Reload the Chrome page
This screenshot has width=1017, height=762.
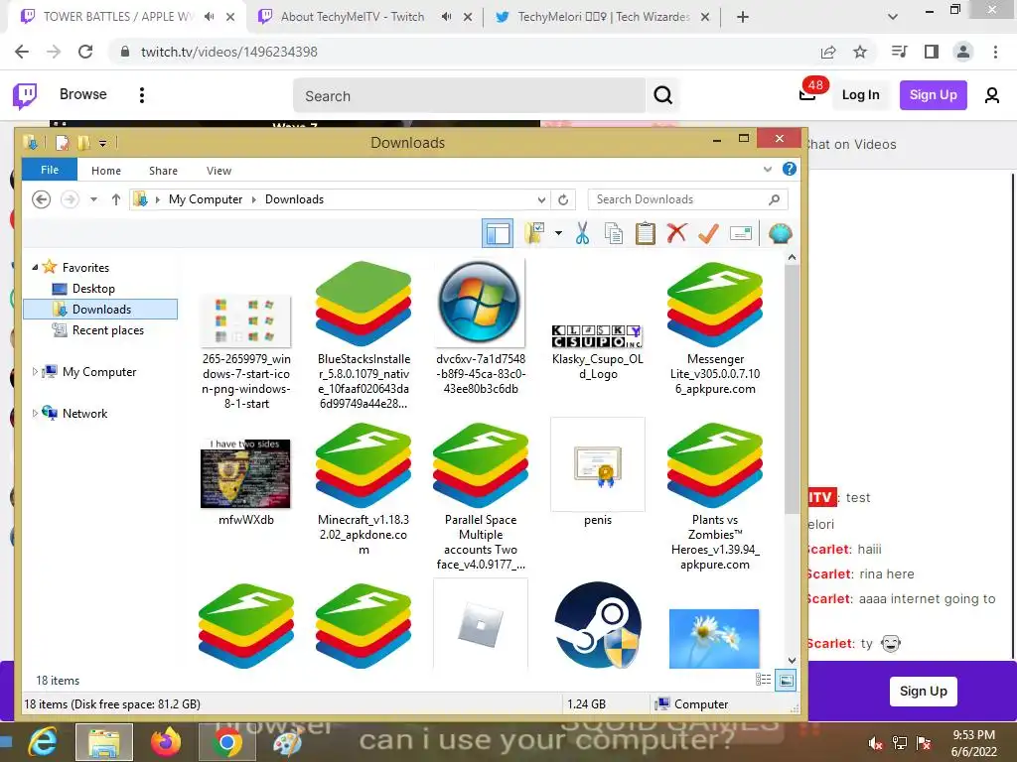(x=85, y=52)
